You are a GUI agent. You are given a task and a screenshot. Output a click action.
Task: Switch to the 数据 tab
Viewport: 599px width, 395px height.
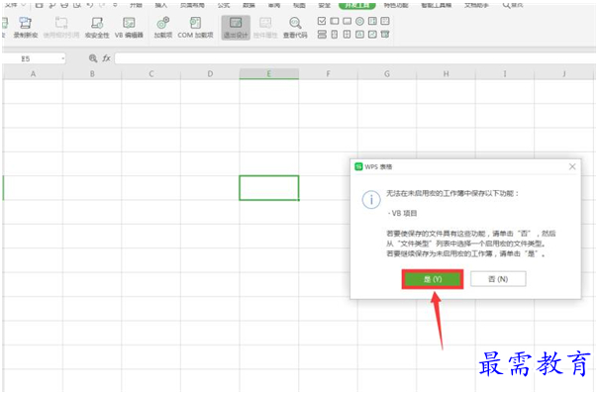pos(250,5)
